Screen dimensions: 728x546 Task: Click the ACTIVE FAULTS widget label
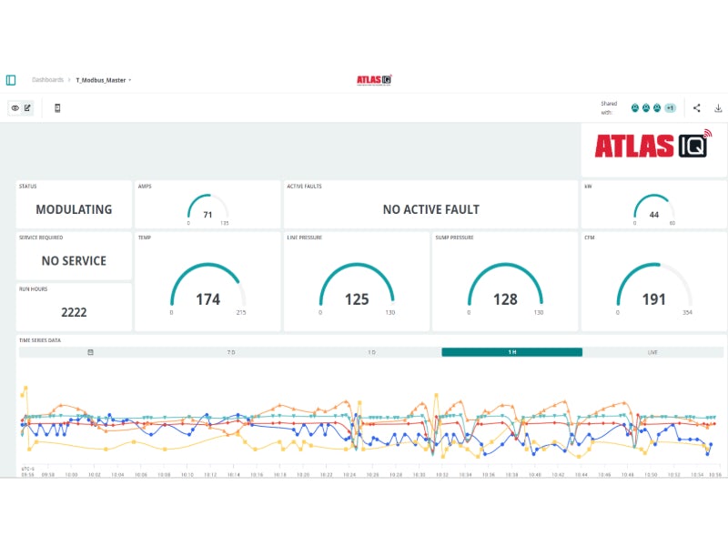pyautogui.click(x=304, y=187)
